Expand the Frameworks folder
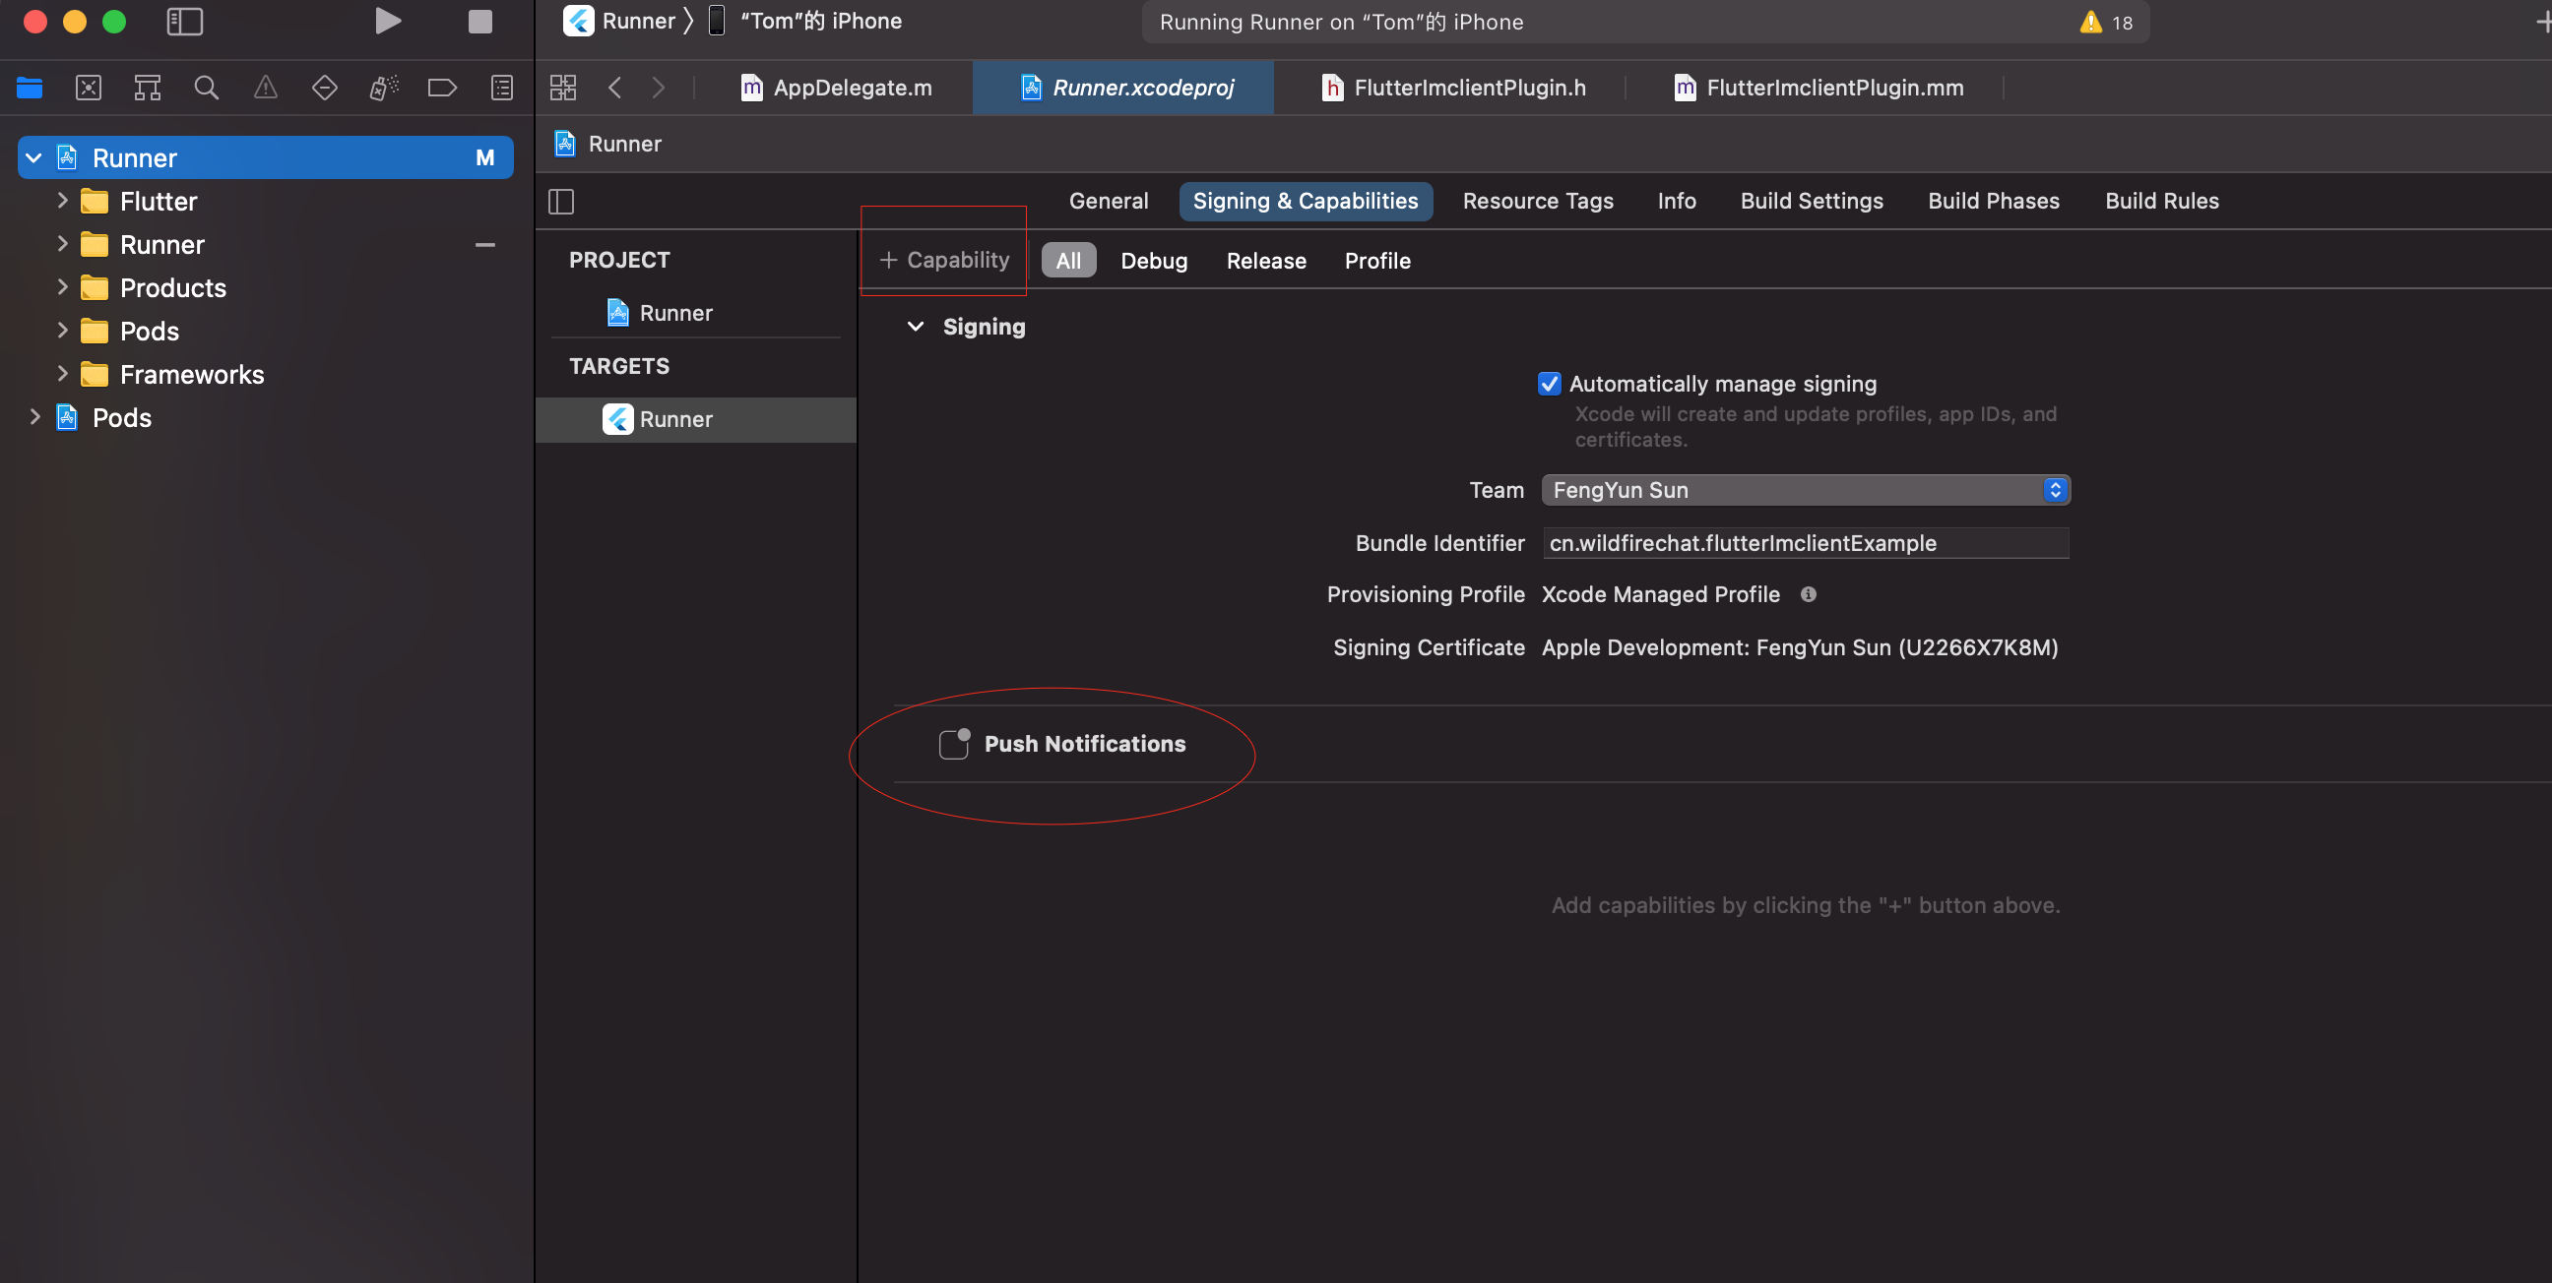The image size is (2552, 1283). [x=62, y=374]
